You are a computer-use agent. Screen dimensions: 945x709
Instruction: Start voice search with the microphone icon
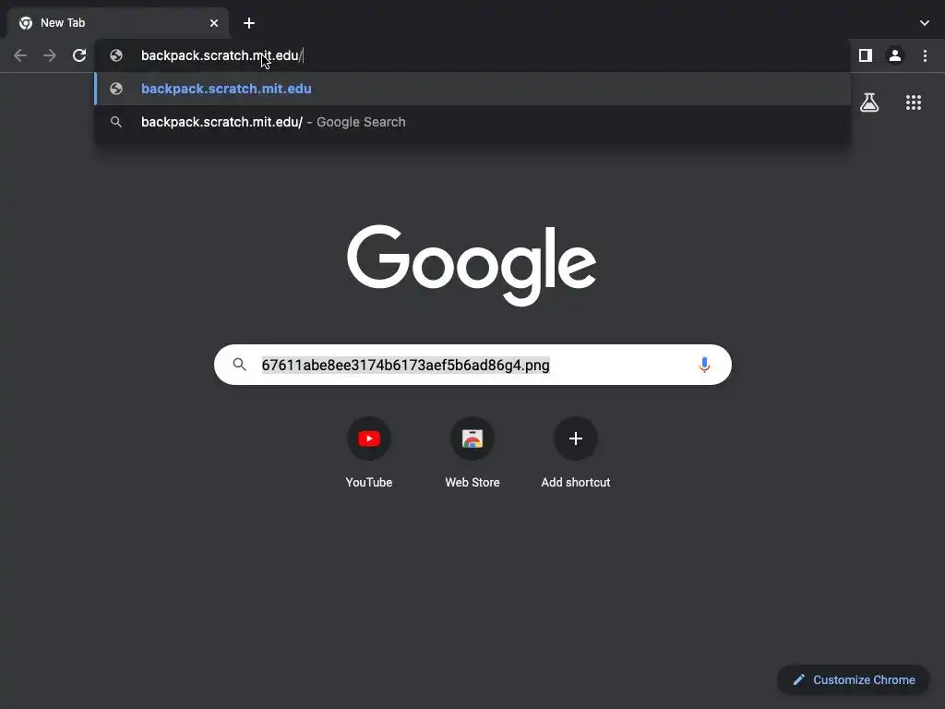[x=704, y=365]
